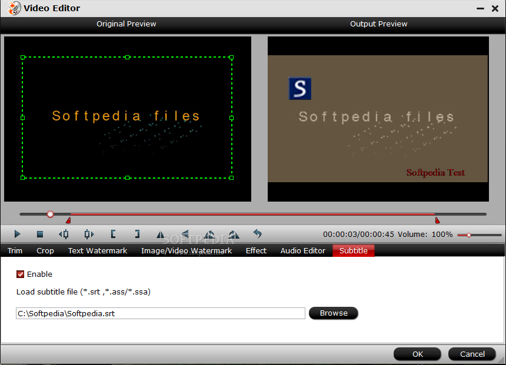Step to the previous frame
This screenshot has width=506, height=365.
pyautogui.click(x=64, y=234)
